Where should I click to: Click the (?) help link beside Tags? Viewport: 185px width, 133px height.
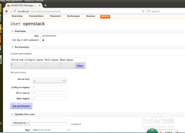click(69, 130)
